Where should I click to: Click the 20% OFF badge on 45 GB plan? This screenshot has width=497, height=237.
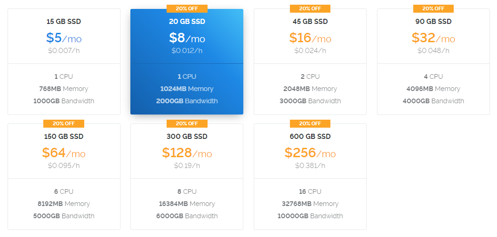tap(310, 8)
